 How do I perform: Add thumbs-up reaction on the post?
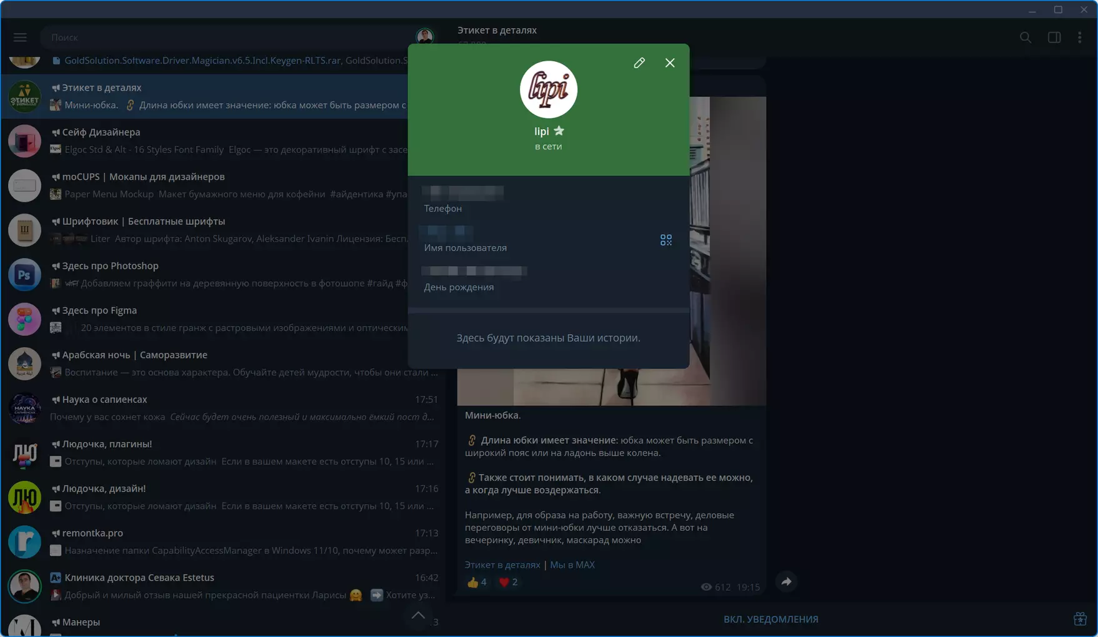[476, 582]
